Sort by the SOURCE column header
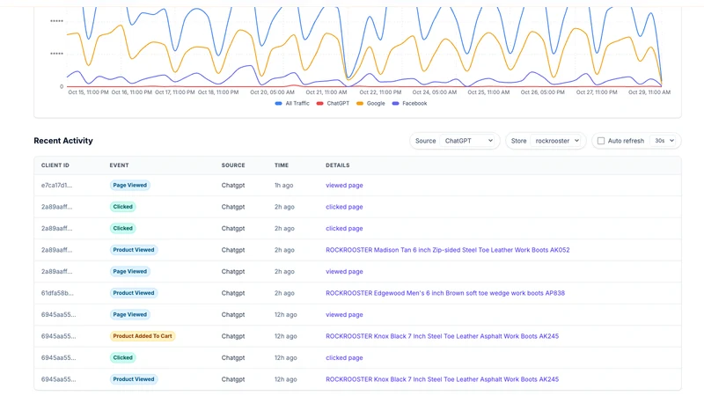Screen dimensions: 704x396 pos(233,165)
